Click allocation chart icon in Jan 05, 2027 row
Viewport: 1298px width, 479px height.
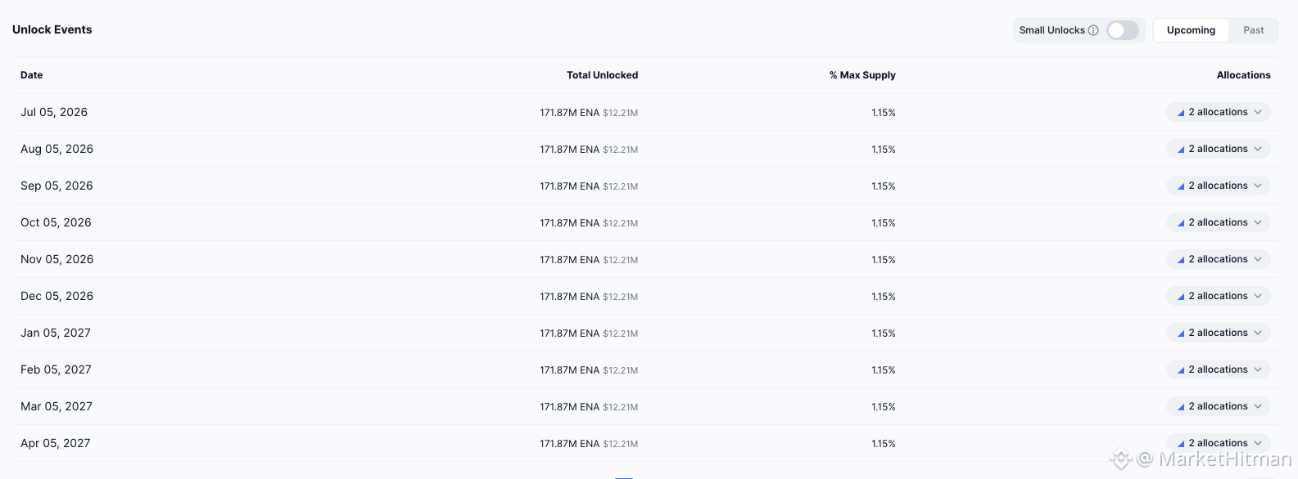point(1181,334)
